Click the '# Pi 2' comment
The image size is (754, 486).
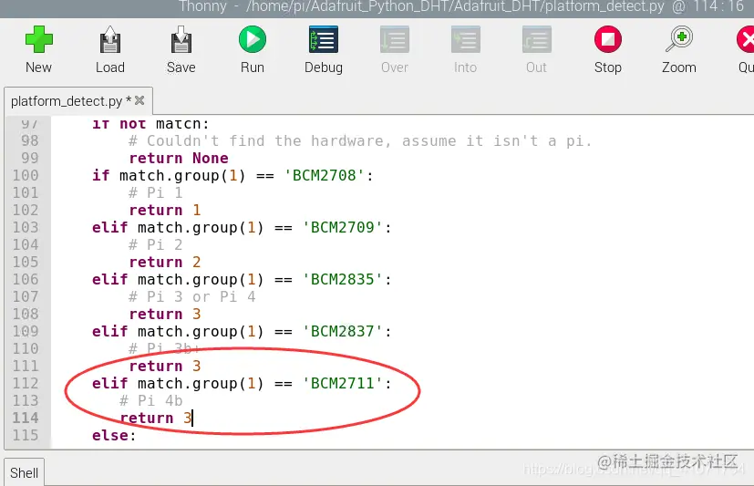(x=156, y=244)
